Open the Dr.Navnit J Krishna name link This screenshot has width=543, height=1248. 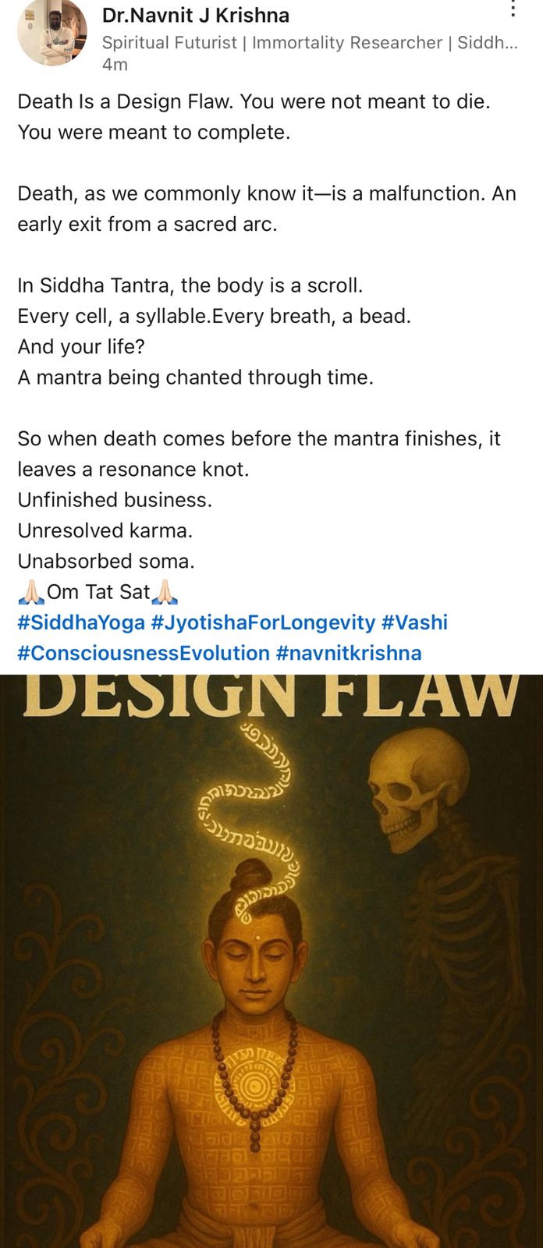point(196,15)
